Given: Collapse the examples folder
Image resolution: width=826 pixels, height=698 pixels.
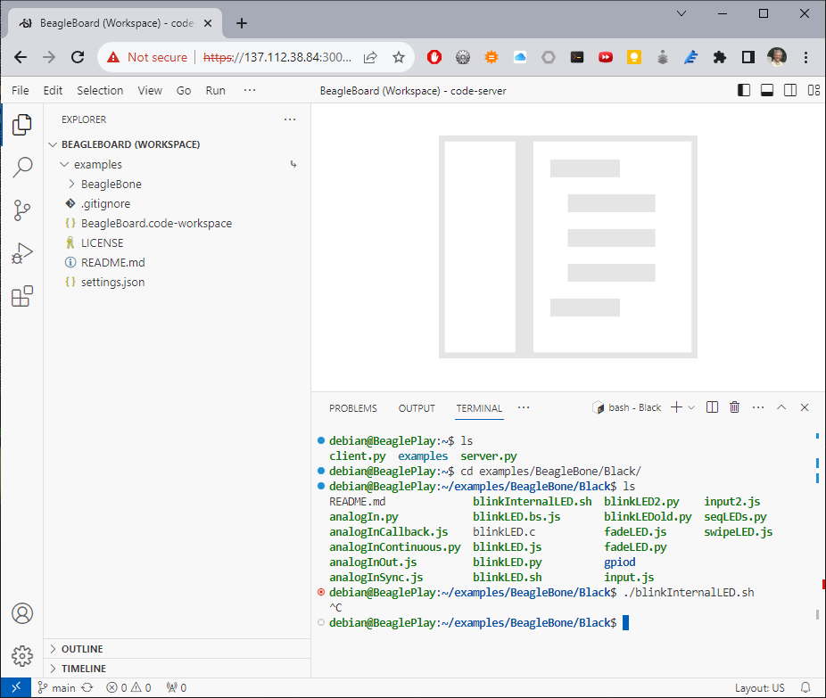Looking at the screenshot, I should [x=98, y=165].
